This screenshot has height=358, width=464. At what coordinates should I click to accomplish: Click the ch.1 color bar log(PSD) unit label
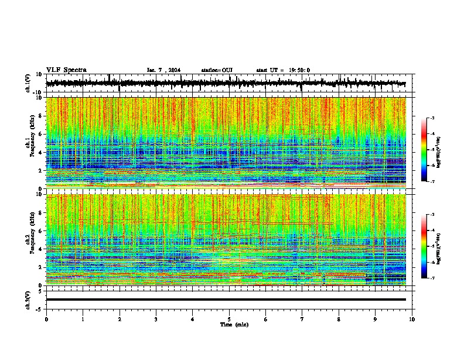click(x=439, y=153)
